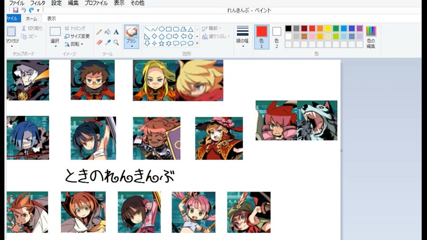Click the サイズ変更 resize button
The image size is (427, 240).
pyautogui.click(x=77, y=36)
